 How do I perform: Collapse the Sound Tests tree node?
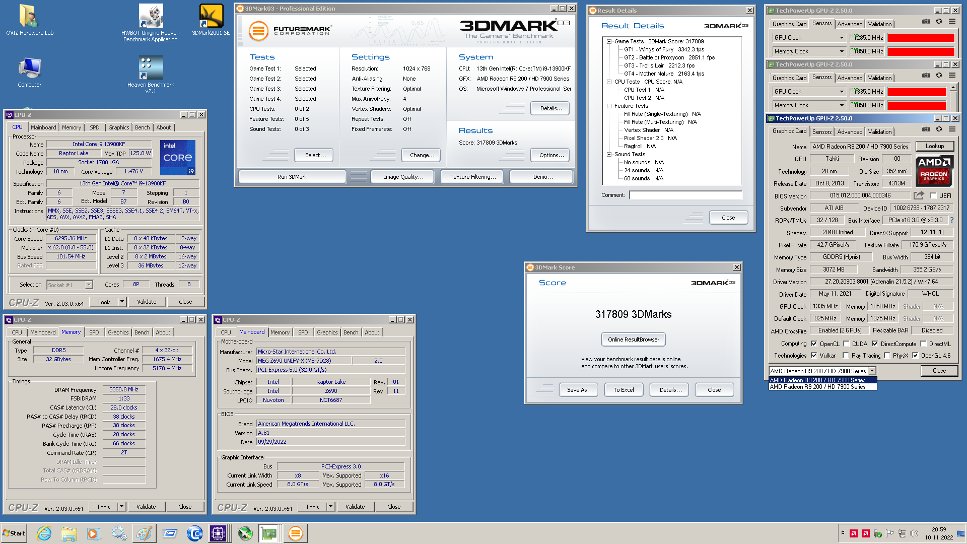tap(609, 154)
